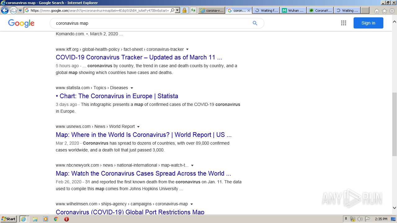Open the recent pages dropdown arrow
This screenshot has width=397, height=223.
pos(20,10)
